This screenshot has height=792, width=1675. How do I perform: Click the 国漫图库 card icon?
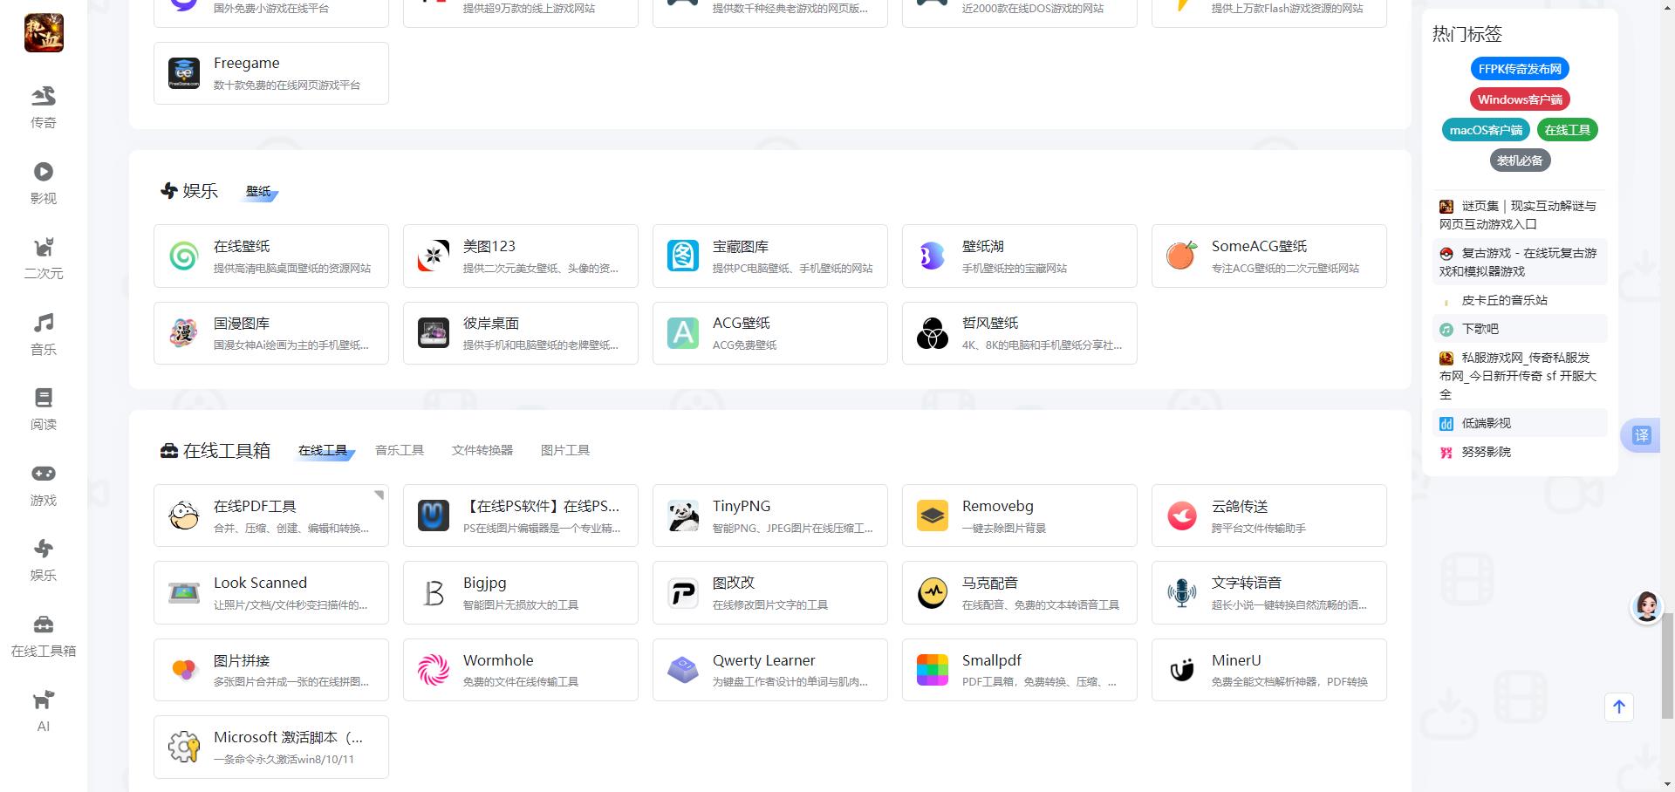point(184,333)
